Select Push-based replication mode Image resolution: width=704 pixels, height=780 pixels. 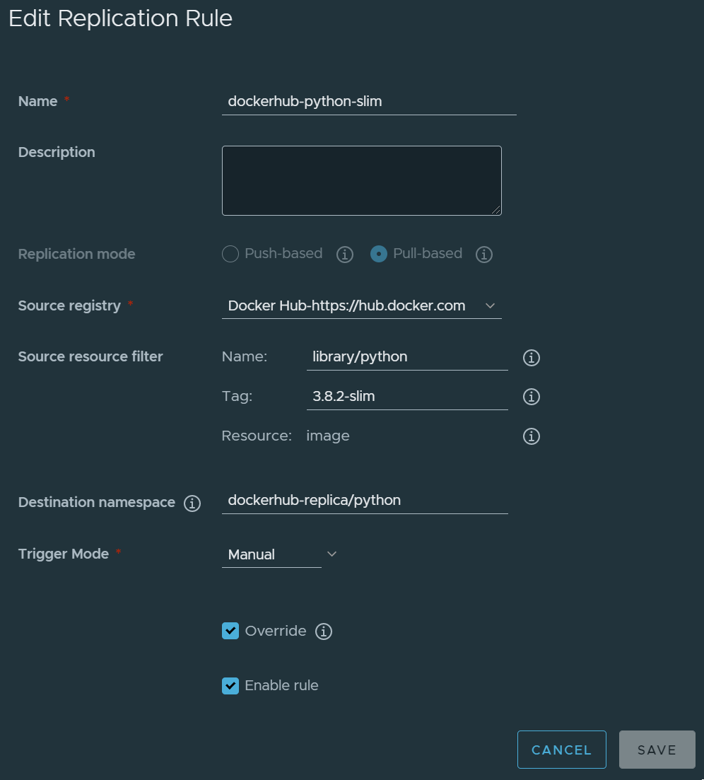tap(230, 254)
